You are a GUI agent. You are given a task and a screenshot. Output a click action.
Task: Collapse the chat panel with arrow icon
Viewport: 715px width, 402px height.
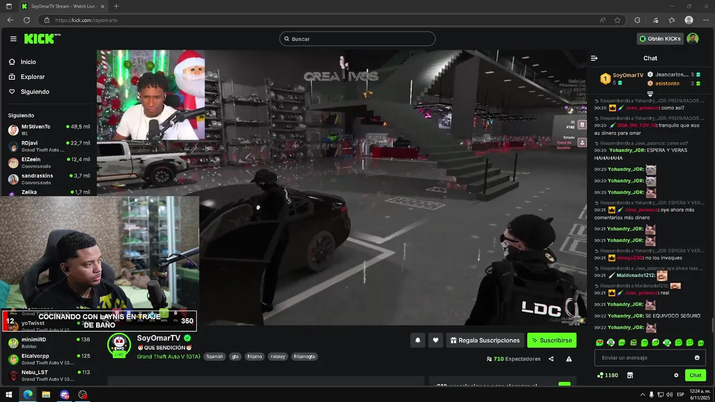[x=594, y=58]
